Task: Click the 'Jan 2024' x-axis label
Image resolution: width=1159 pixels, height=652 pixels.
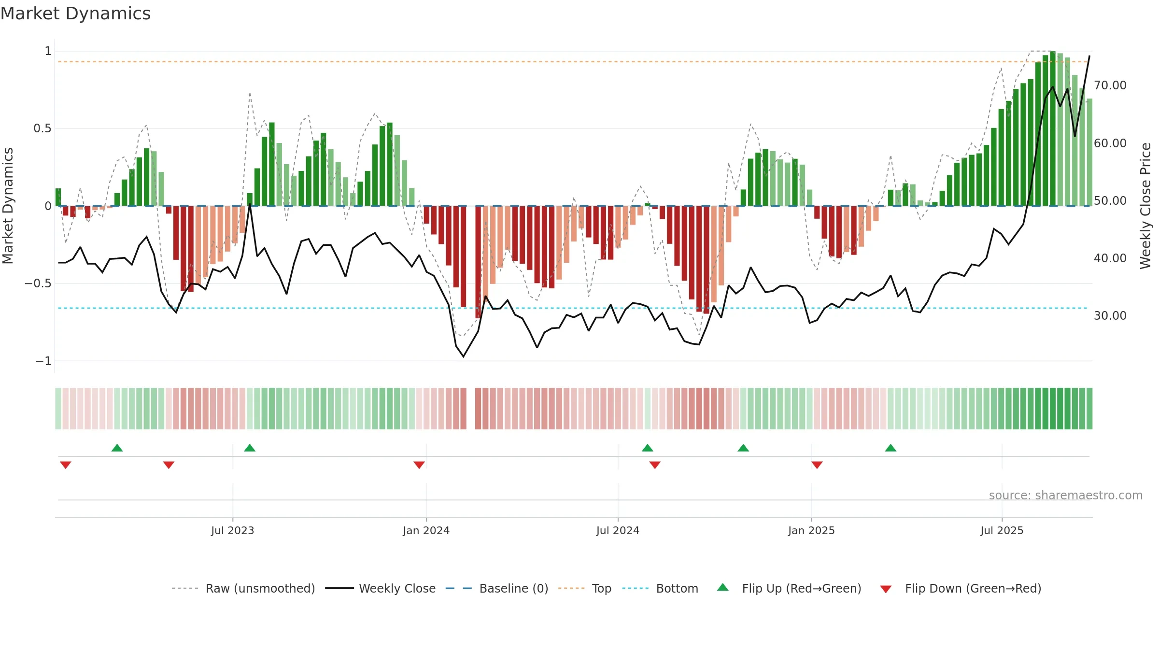Action: [426, 531]
